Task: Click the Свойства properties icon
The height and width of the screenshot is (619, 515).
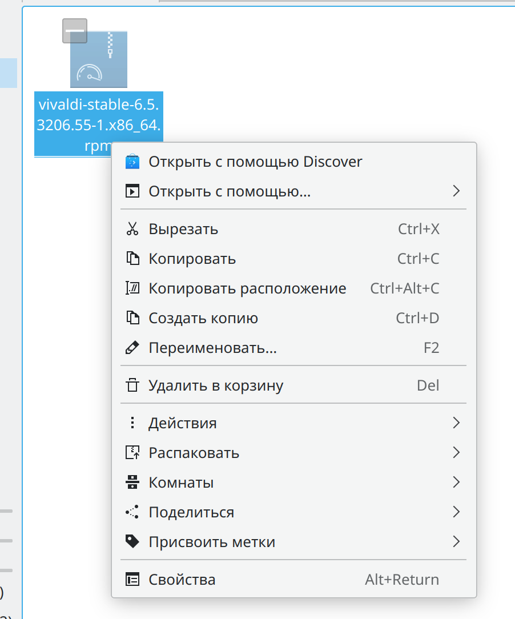Action: 132,580
